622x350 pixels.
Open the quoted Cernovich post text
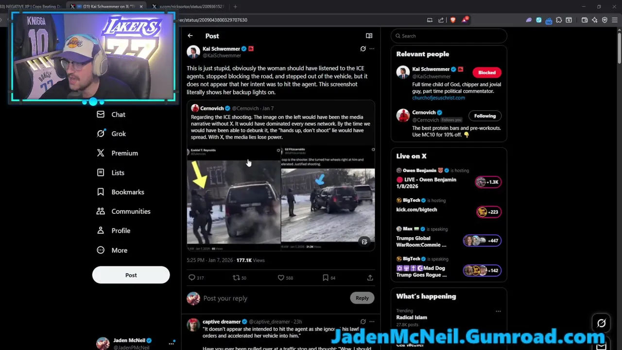280,127
